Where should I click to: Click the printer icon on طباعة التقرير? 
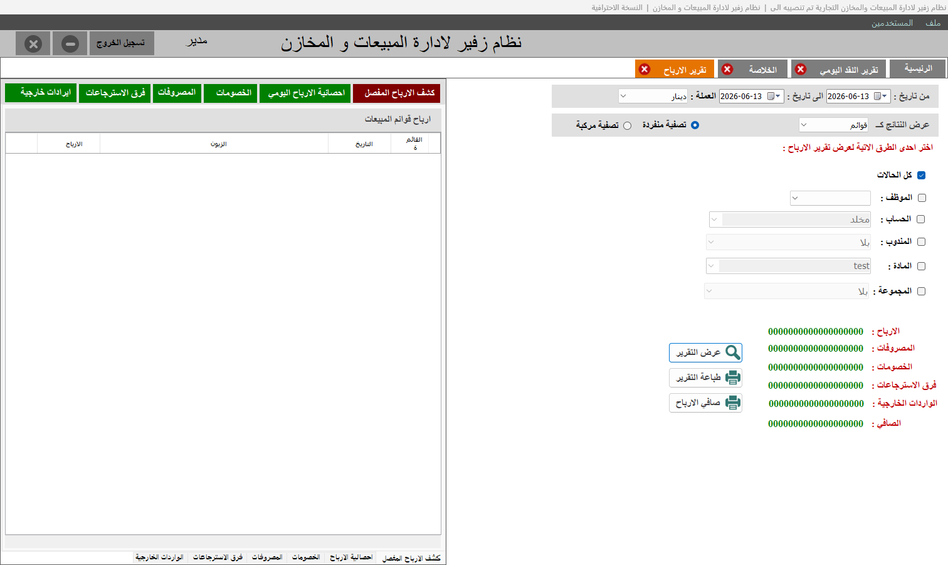tap(732, 378)
